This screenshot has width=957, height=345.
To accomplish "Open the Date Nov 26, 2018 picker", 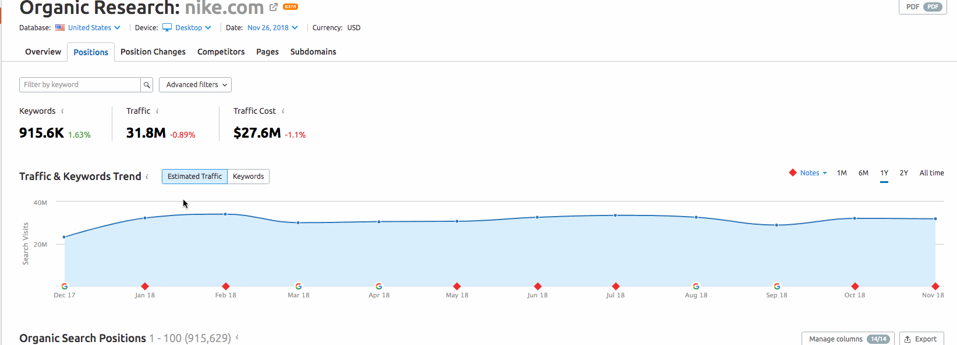I will [272, 28].
